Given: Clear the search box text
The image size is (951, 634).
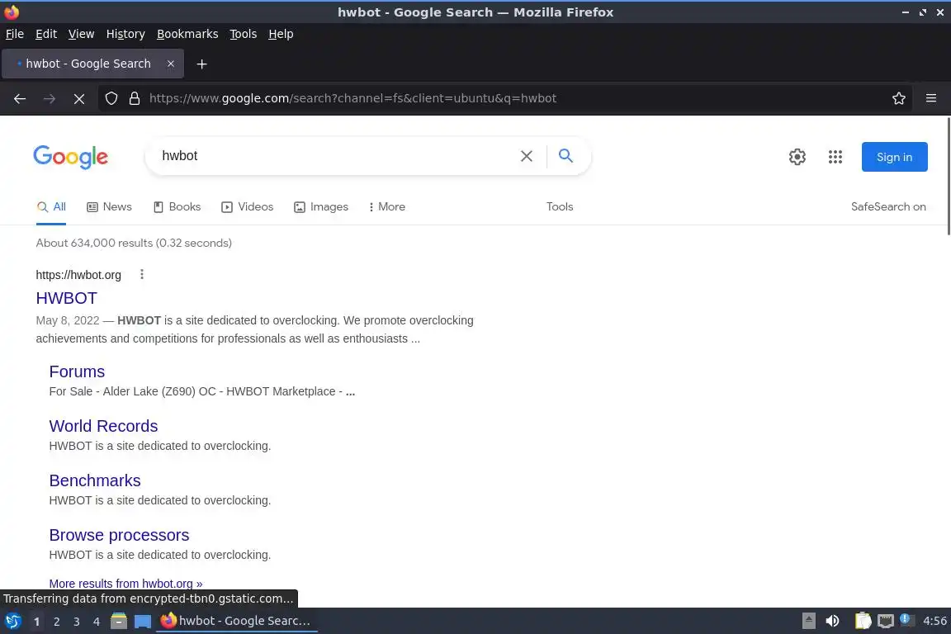Looking at the screenshot, I should point(527,156).
